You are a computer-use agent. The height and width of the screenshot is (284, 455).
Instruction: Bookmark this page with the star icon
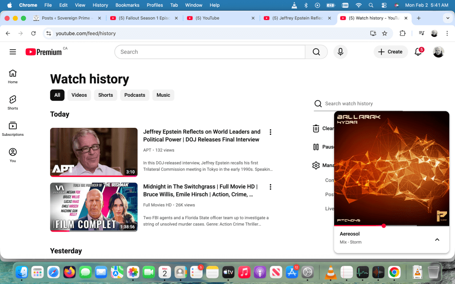pos(385,33)
